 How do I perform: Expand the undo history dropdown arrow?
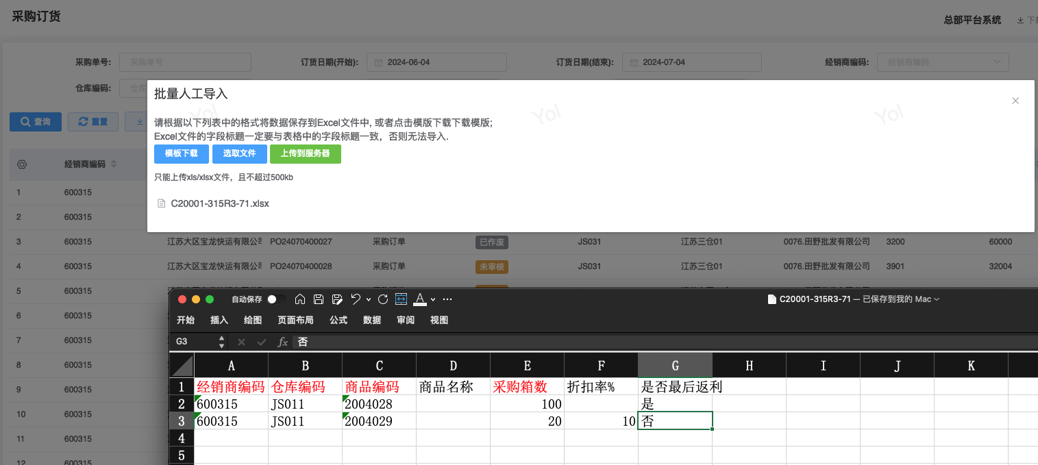[369, 299]
